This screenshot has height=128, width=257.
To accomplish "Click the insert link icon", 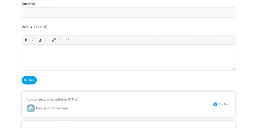I will coord(54,40).
